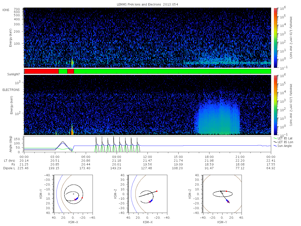Click the red dot in KSM-X/KSM-Y orbit plot
Image resolution: width=301 pixels, height=226 pixels.
point(82,198)
